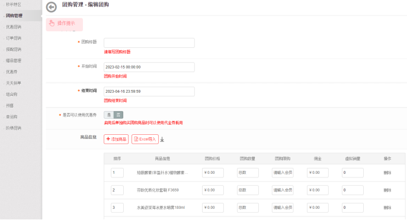The image size is (407, 220).
Task: Open 搭配促销 in the sidebar
Action: pyautogui.click(x=14, y=49)
